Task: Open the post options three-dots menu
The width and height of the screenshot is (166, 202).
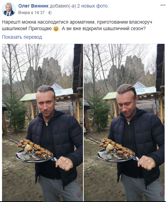Action: point(163,5)
